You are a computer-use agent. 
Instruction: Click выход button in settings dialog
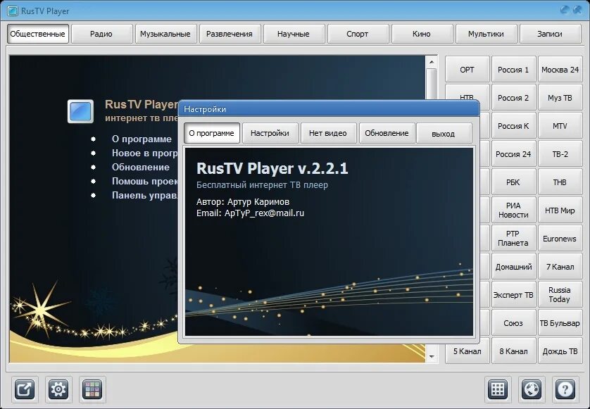pyautogui.click(x=444, y=133)
